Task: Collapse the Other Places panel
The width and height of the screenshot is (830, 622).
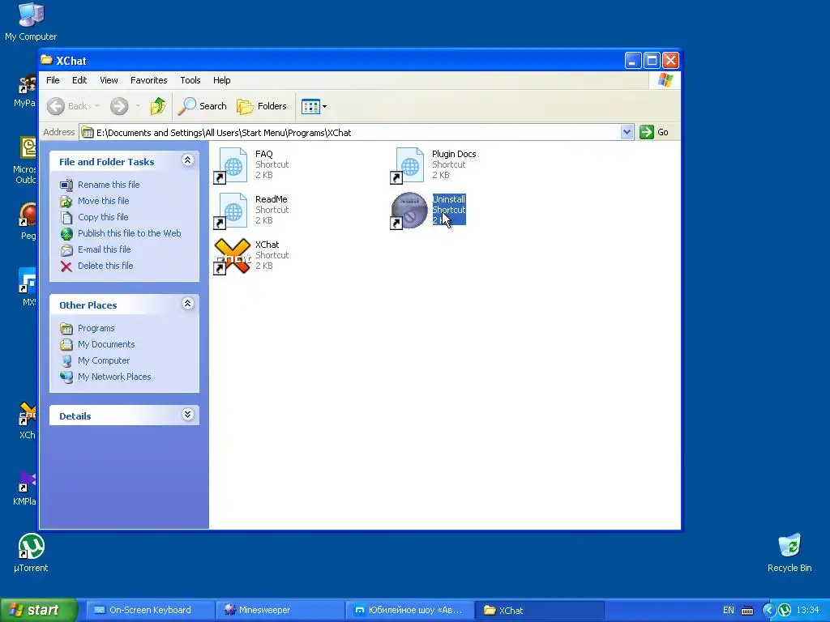Action: coord(188,303)
